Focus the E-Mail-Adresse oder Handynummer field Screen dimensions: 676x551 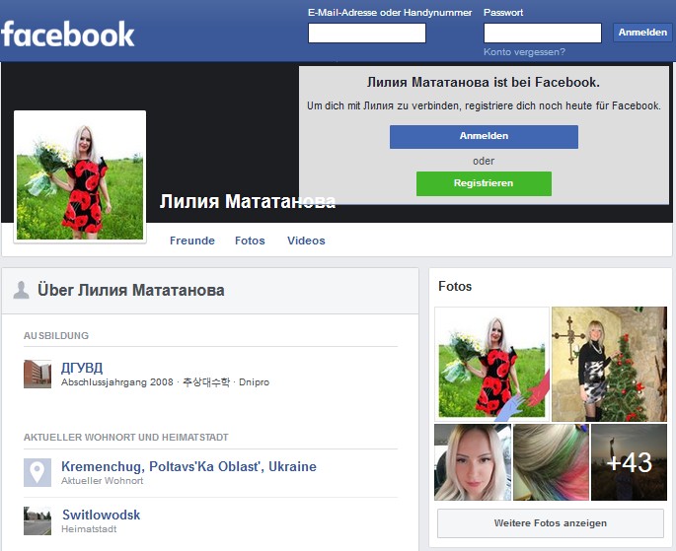click(x=367, y=34)
